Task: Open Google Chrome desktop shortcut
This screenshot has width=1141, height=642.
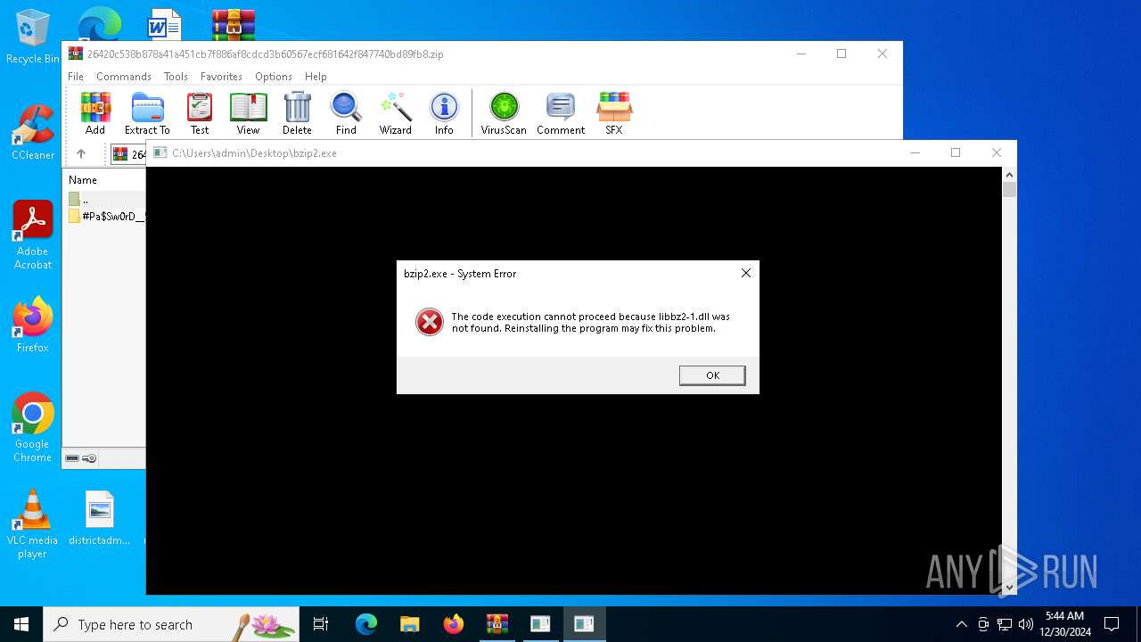Action: [33, 428]
